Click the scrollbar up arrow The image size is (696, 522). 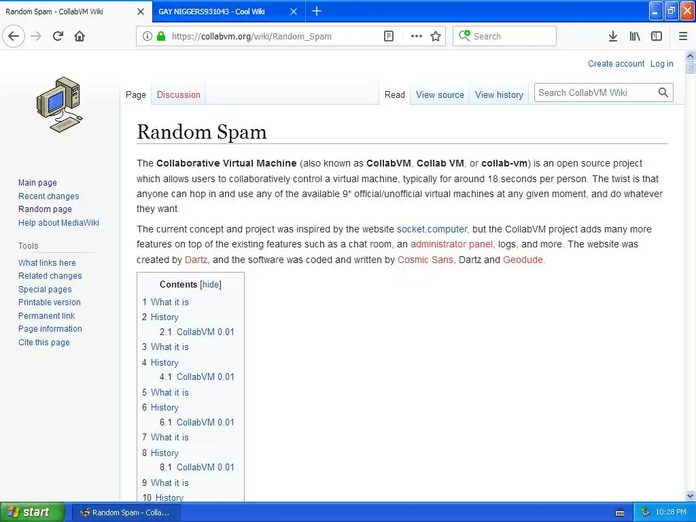point(691,56)
